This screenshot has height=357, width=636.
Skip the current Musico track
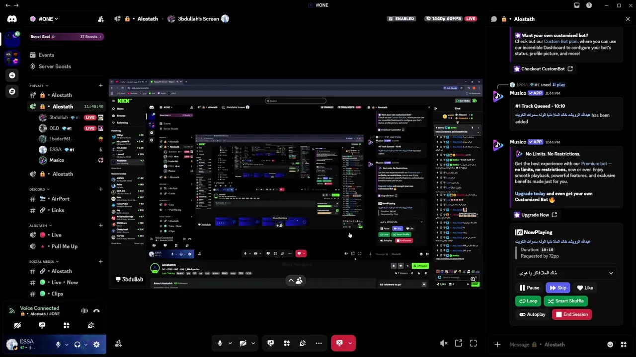coord(557,288)
